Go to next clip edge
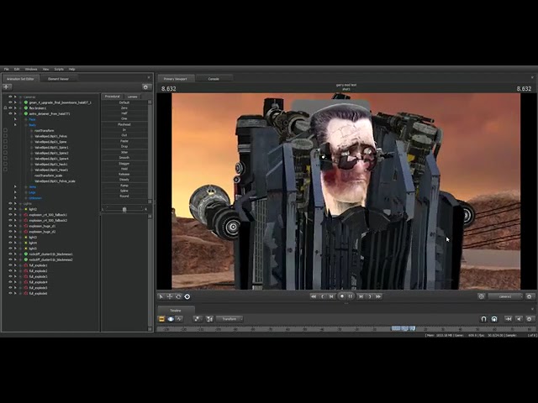This screenshot has width=538, height=403. click(x=361, y=296)
